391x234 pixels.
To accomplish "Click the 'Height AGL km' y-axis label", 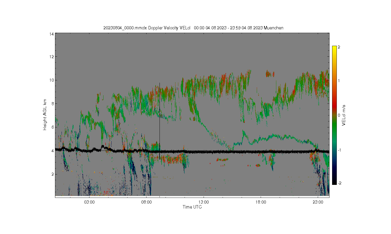I will point(45,115).
